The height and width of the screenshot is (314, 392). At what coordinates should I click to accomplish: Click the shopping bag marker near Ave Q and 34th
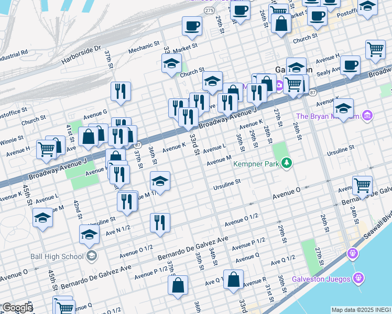click(233, 280)
